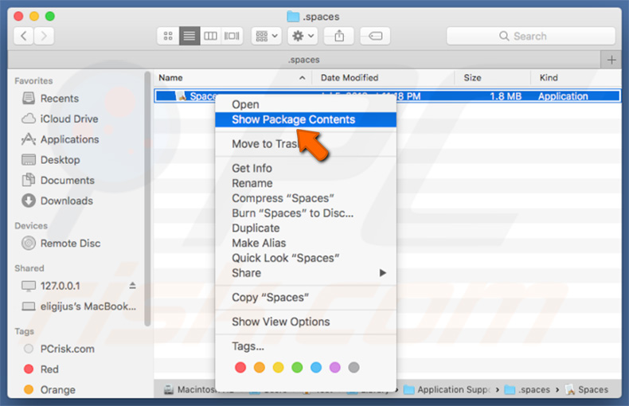Screen dimensions: 629x406
Task: Click the Search field
Action: 530,36
